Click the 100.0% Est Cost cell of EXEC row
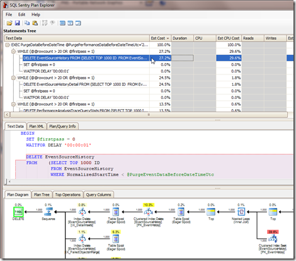Image resolution: width=296 pixels, height=261 pixels. tap(161, 45)
